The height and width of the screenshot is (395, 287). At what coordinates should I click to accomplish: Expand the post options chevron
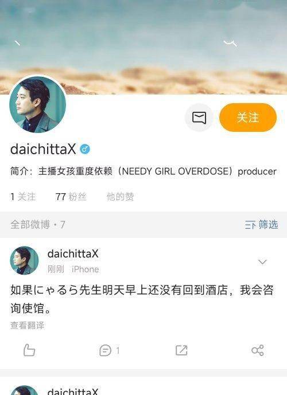(262, 262)
